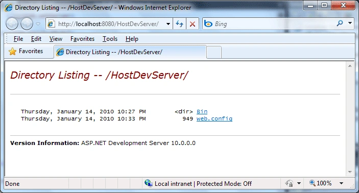Open the Edit menu
Viewport: 359px width, 193px height.
pyautogui.click(x=36, y=39)
